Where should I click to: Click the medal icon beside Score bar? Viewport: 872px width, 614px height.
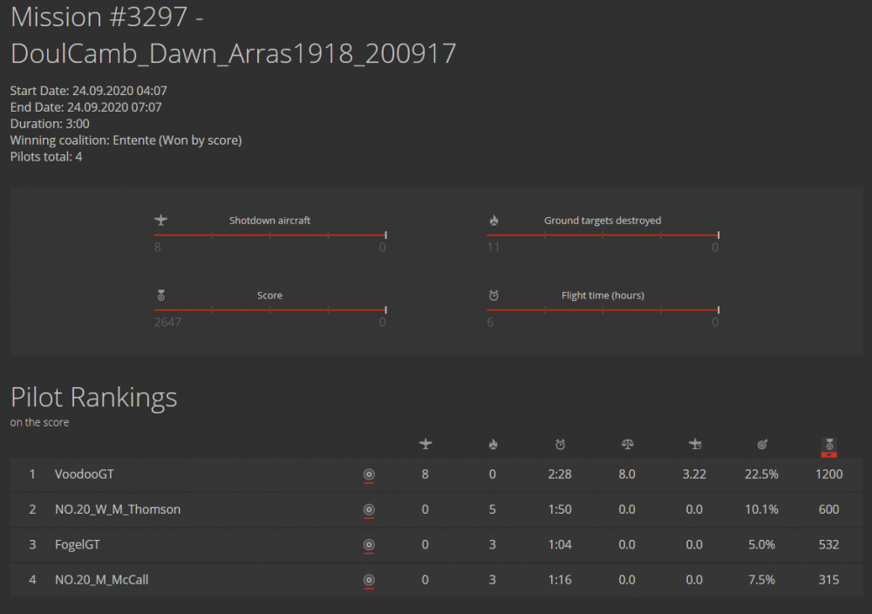tap(160, 296)
